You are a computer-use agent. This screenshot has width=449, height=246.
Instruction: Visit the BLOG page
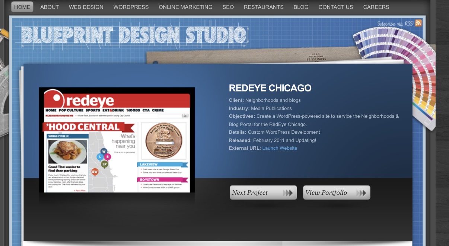click(301, 7)
